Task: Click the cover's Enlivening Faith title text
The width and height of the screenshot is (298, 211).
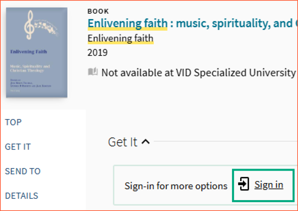Action: pyautogui.click(x=27, y=51)
